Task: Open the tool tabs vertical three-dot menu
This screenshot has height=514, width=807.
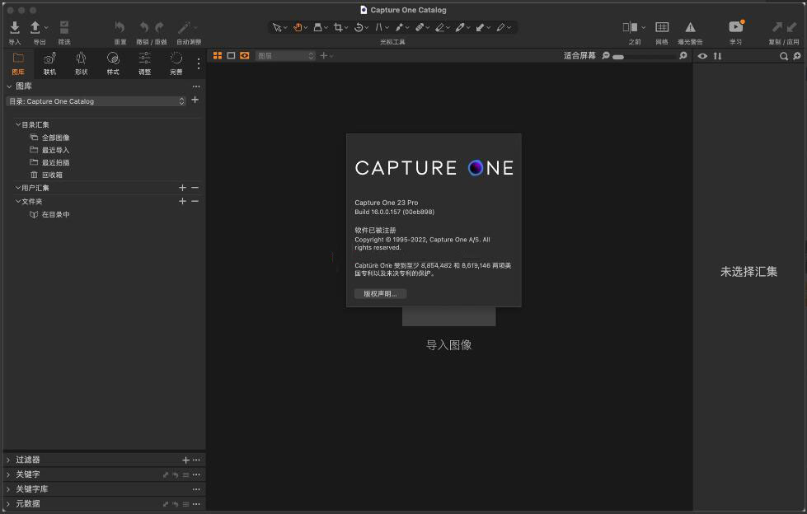Action: coord(199,63)
